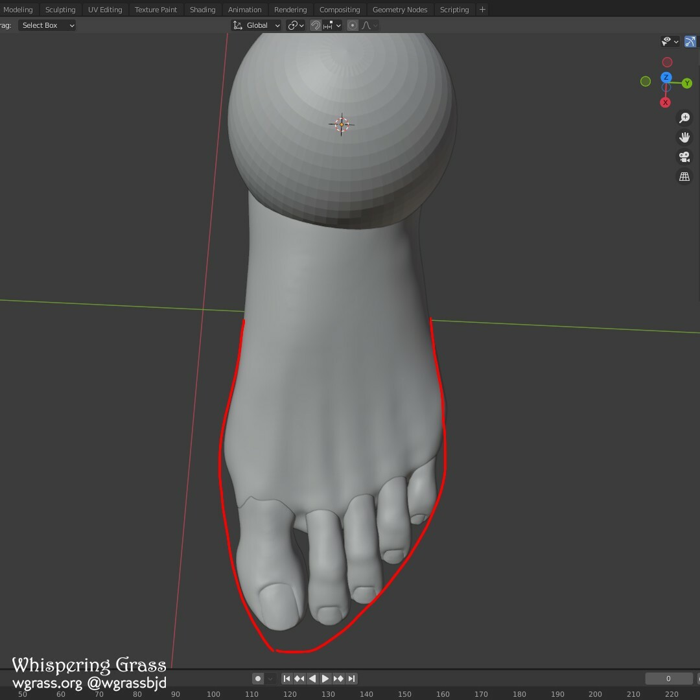Click the Rendering workspace tab
Viewport: 700px width, 700px height.
(290, 9)
